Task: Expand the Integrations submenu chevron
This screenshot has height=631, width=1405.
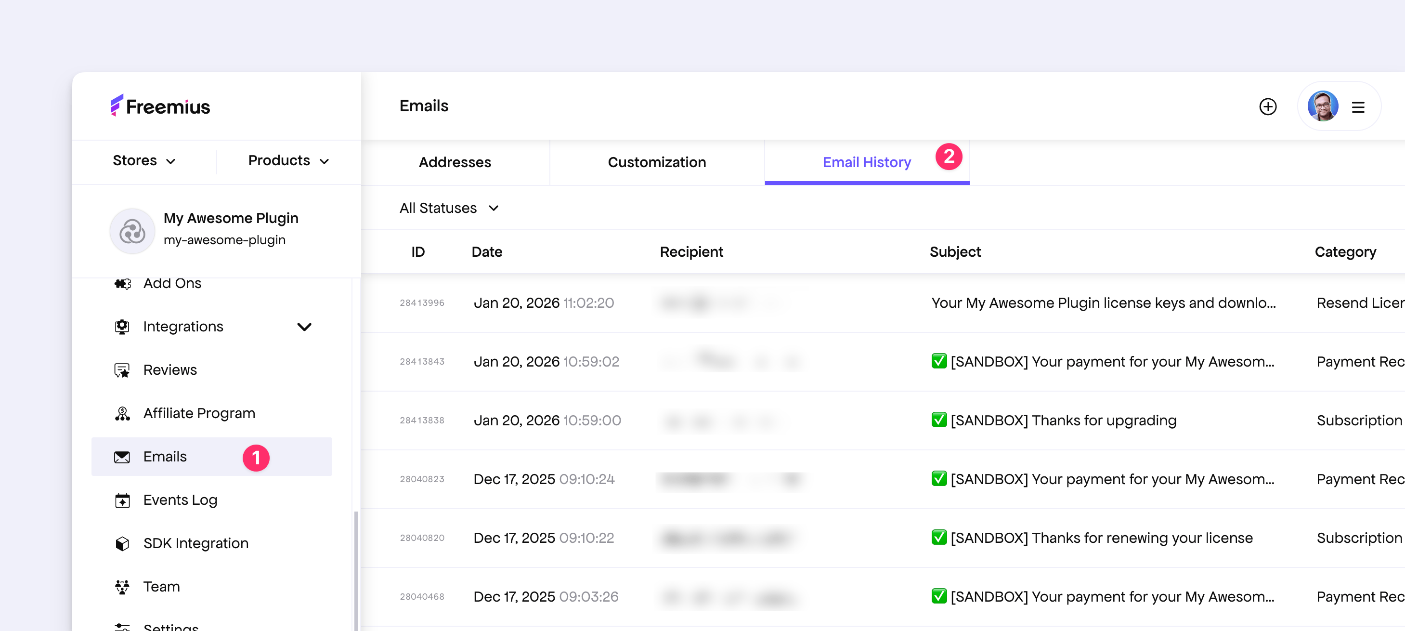Action: [x=304, y=327]
